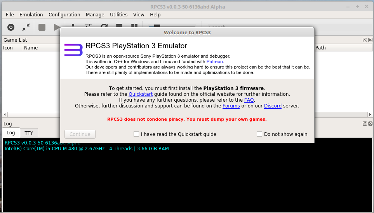Click the Intel Core i5 CPU log line
This screenshot has width=374, height=213.
87,149
